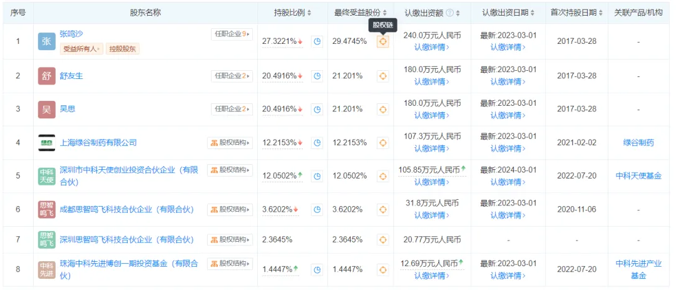Image resolution: width=676 pixels, height=290 pixels.
Task: Click the 舒 avatar of 舒友生
Action: pos(46,76)
